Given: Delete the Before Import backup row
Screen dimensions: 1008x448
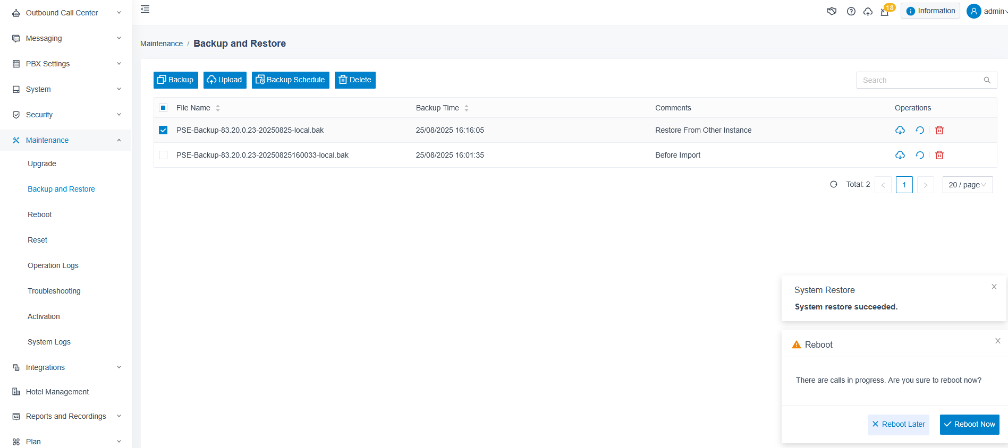Looking at the screenshot, I should 939,155.
